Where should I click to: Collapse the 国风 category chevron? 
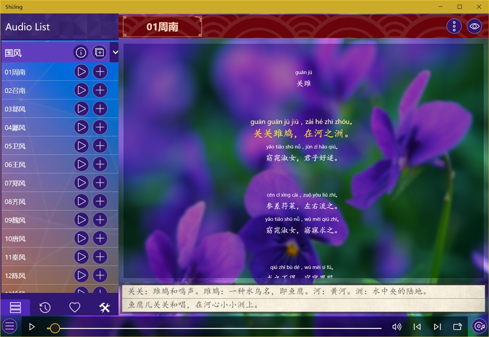pos(115,52)
